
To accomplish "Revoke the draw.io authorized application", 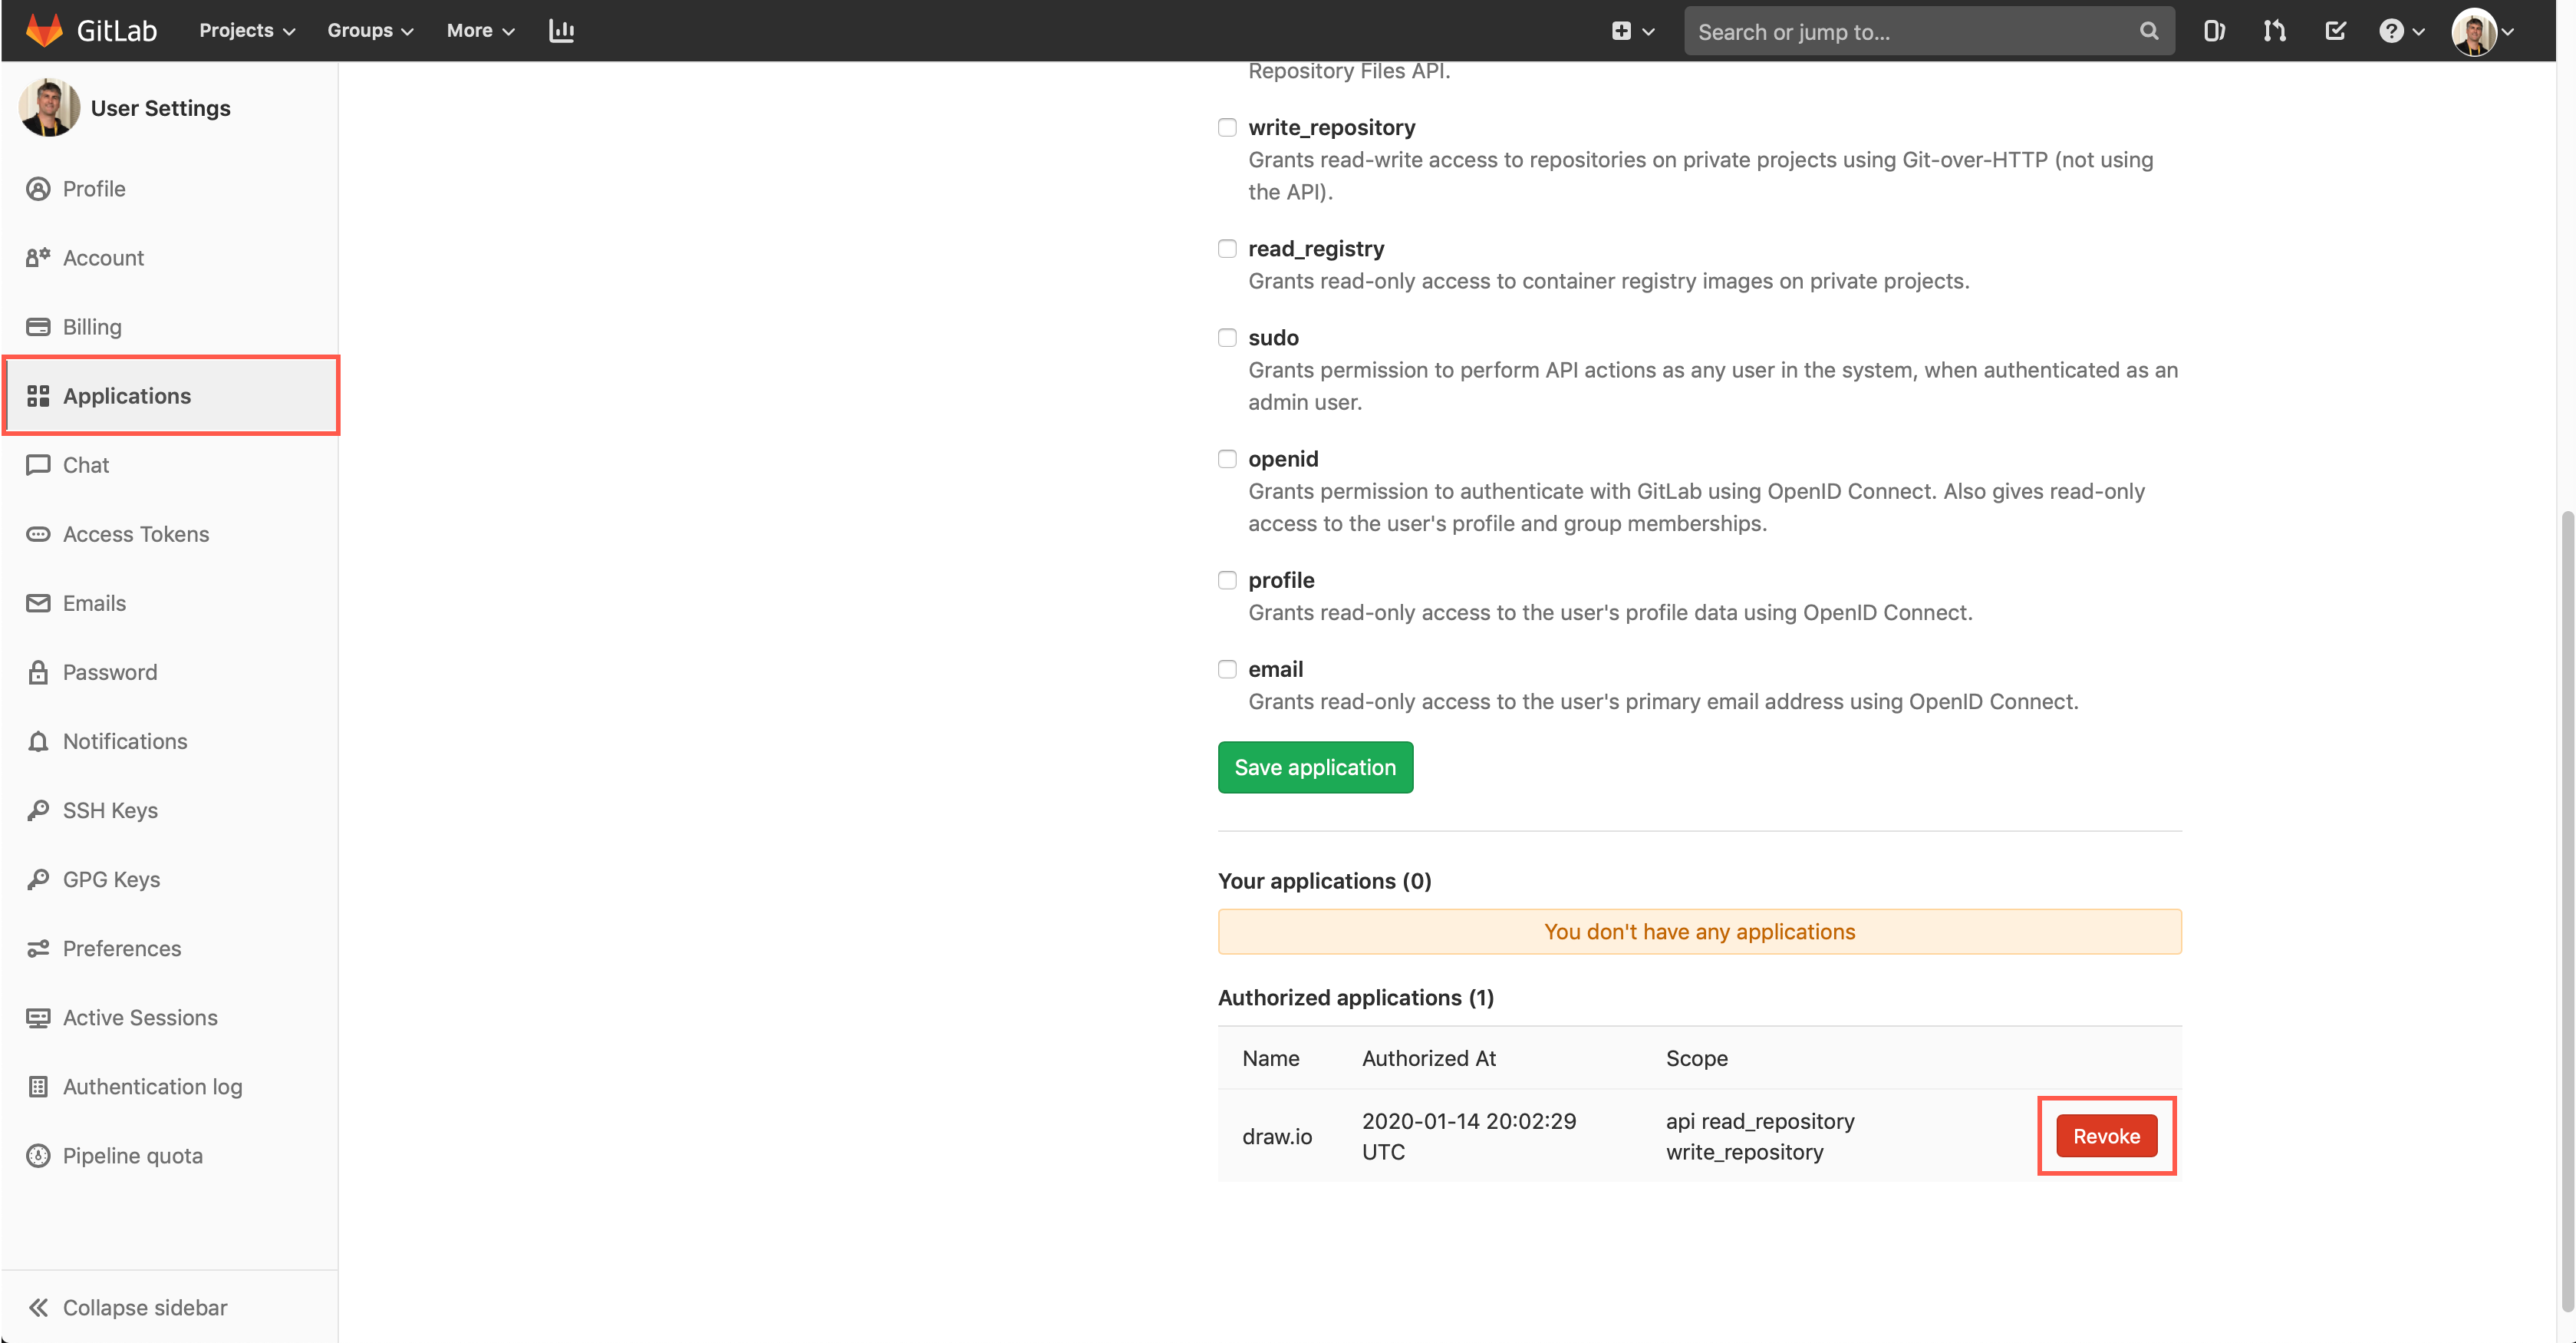I will click(2106, 1136).
